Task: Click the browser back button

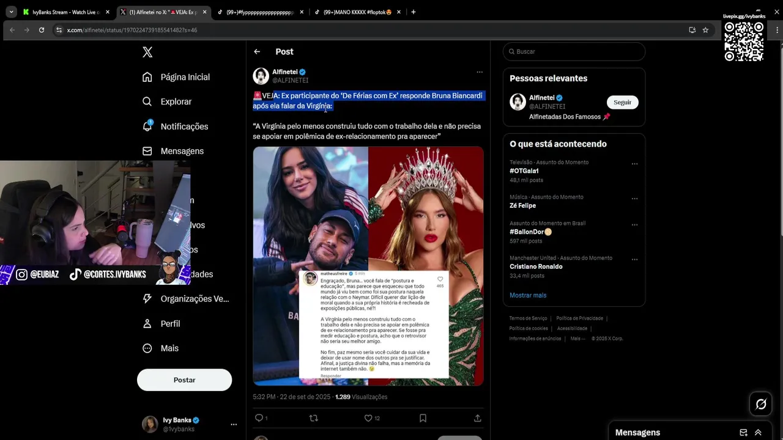Action: tap(12, 30)
